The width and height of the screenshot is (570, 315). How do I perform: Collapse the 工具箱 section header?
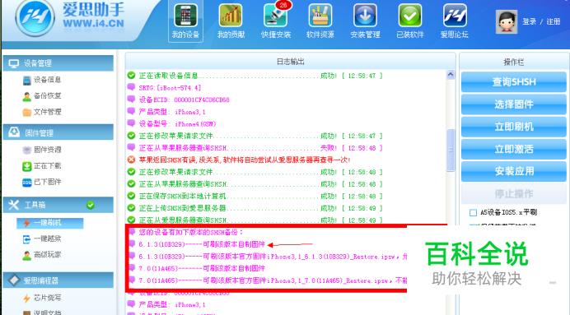click(x=58, y=205)
